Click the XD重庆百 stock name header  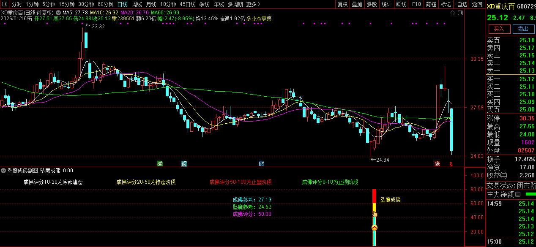[x=501, y=6]
